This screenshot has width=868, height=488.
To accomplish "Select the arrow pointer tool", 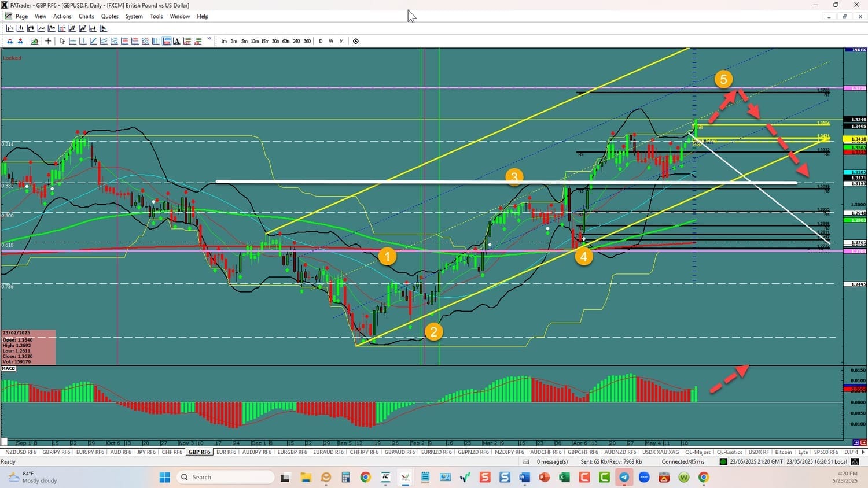I will [62, 41].
